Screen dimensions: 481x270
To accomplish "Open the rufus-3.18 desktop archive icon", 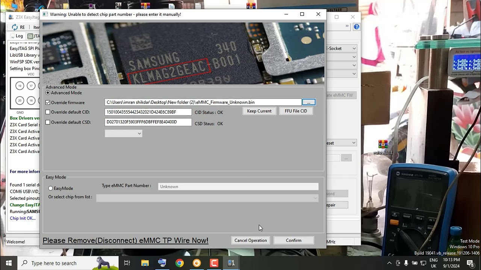I will pos(383,147).
